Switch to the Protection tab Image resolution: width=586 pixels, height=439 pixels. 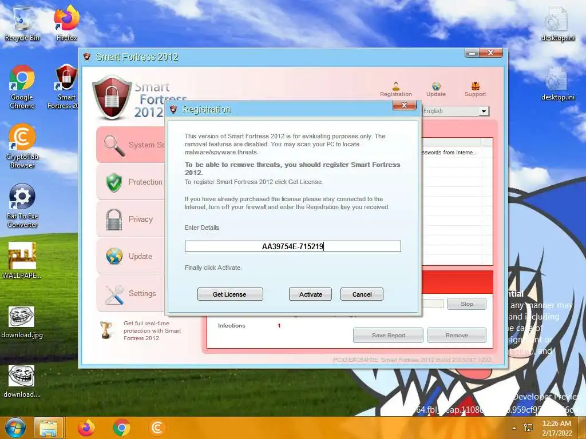pyautogui.click(x=131, y=182)
